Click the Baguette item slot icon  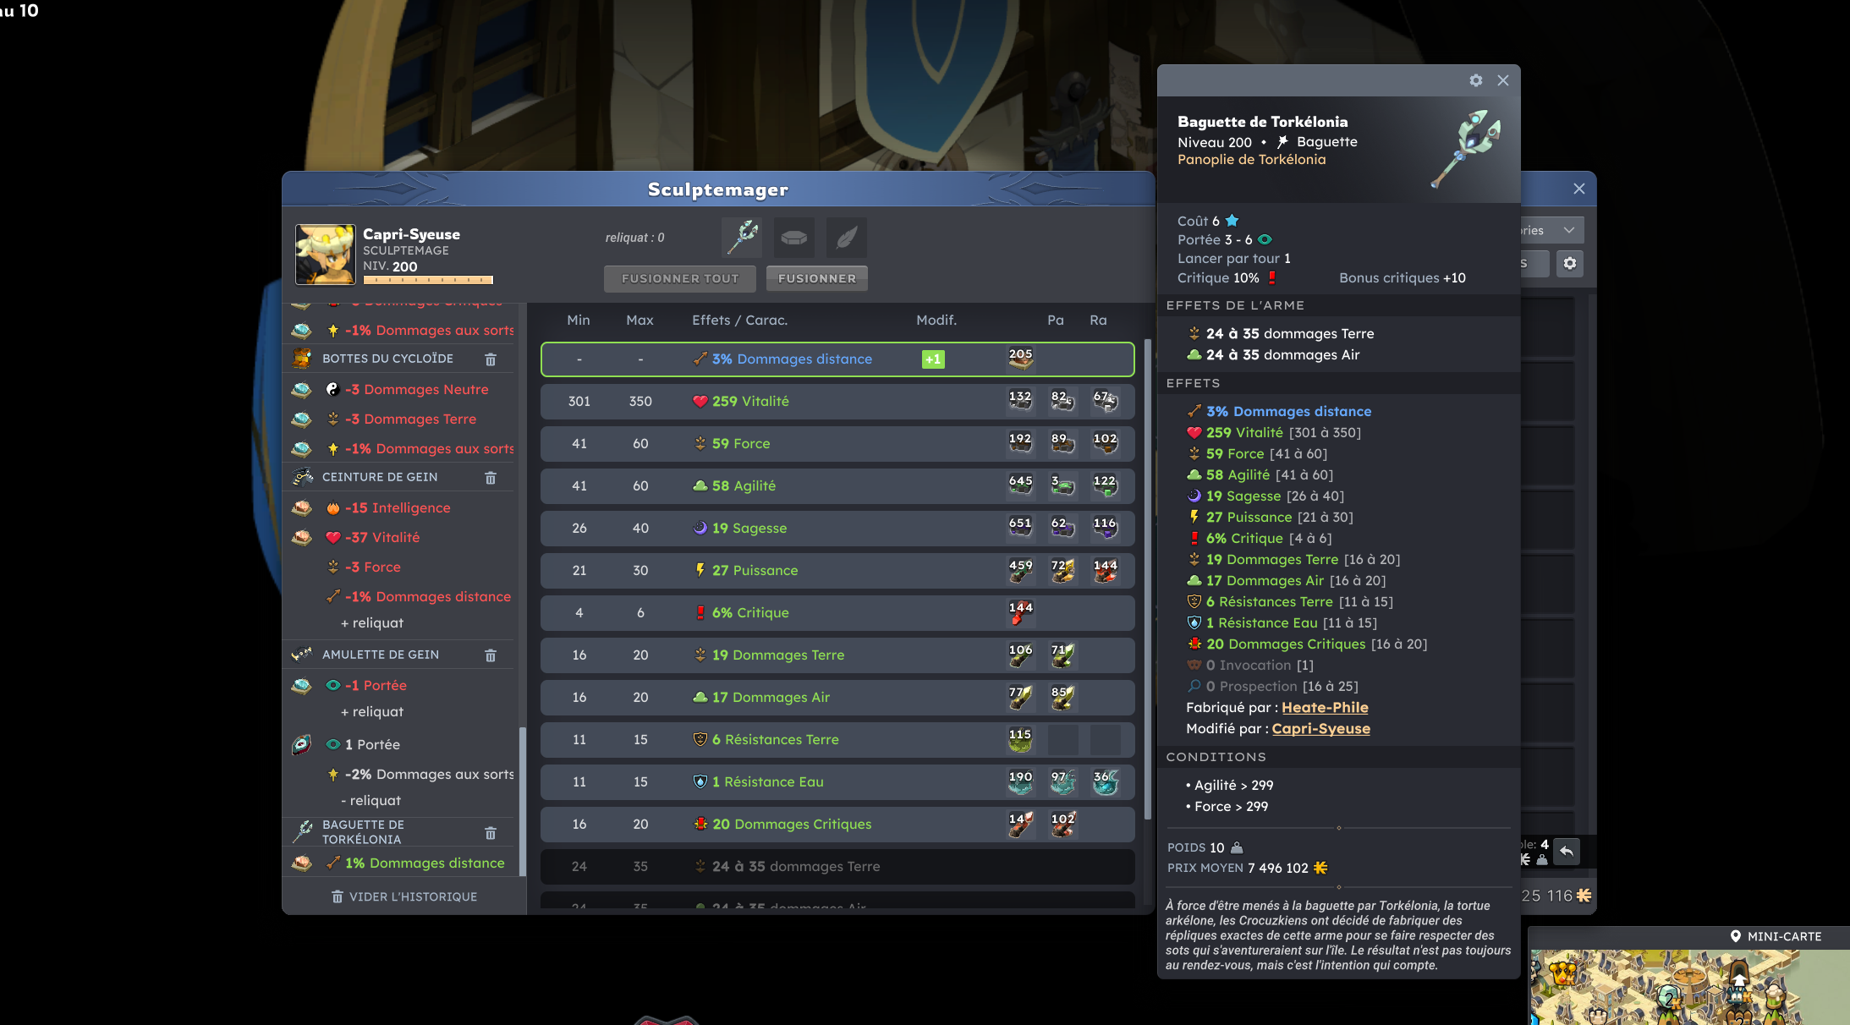[742, 238]
